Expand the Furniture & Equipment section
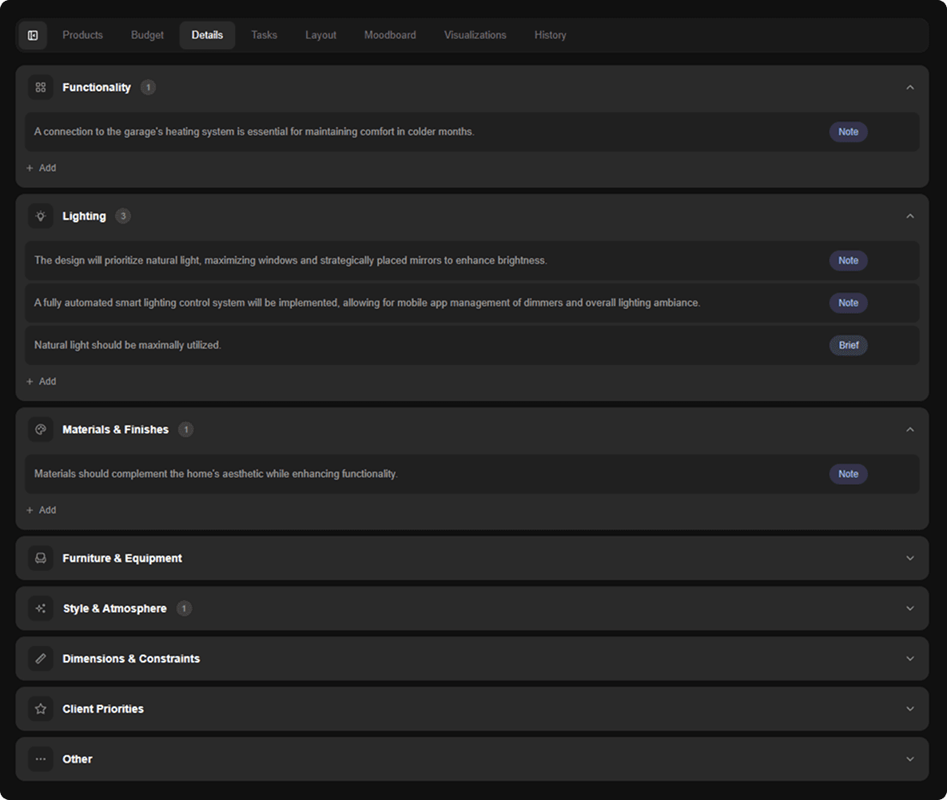Screen dimensions: 947x800 tap(909, 558)
